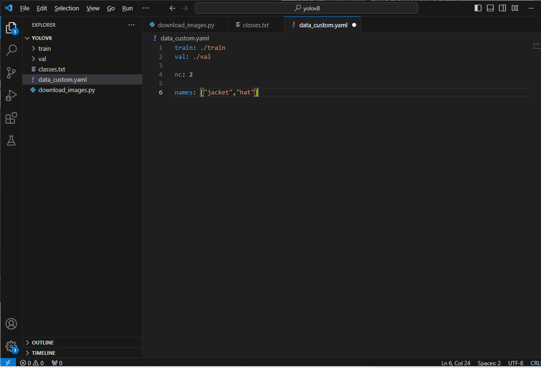The width and height of the screenshot is (541, 368).
Task: Open the Go menu
Action: 111,8
